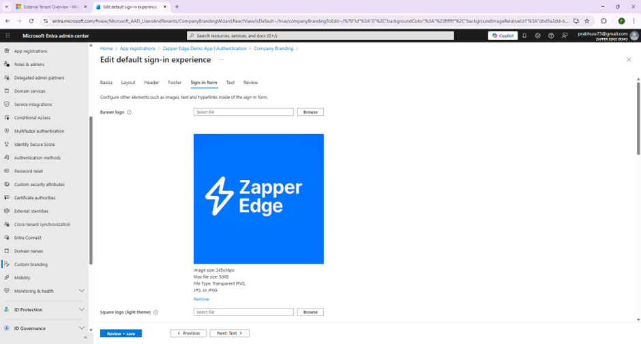
Task: Click the Authentication methods icon
Action: (7, 158)
